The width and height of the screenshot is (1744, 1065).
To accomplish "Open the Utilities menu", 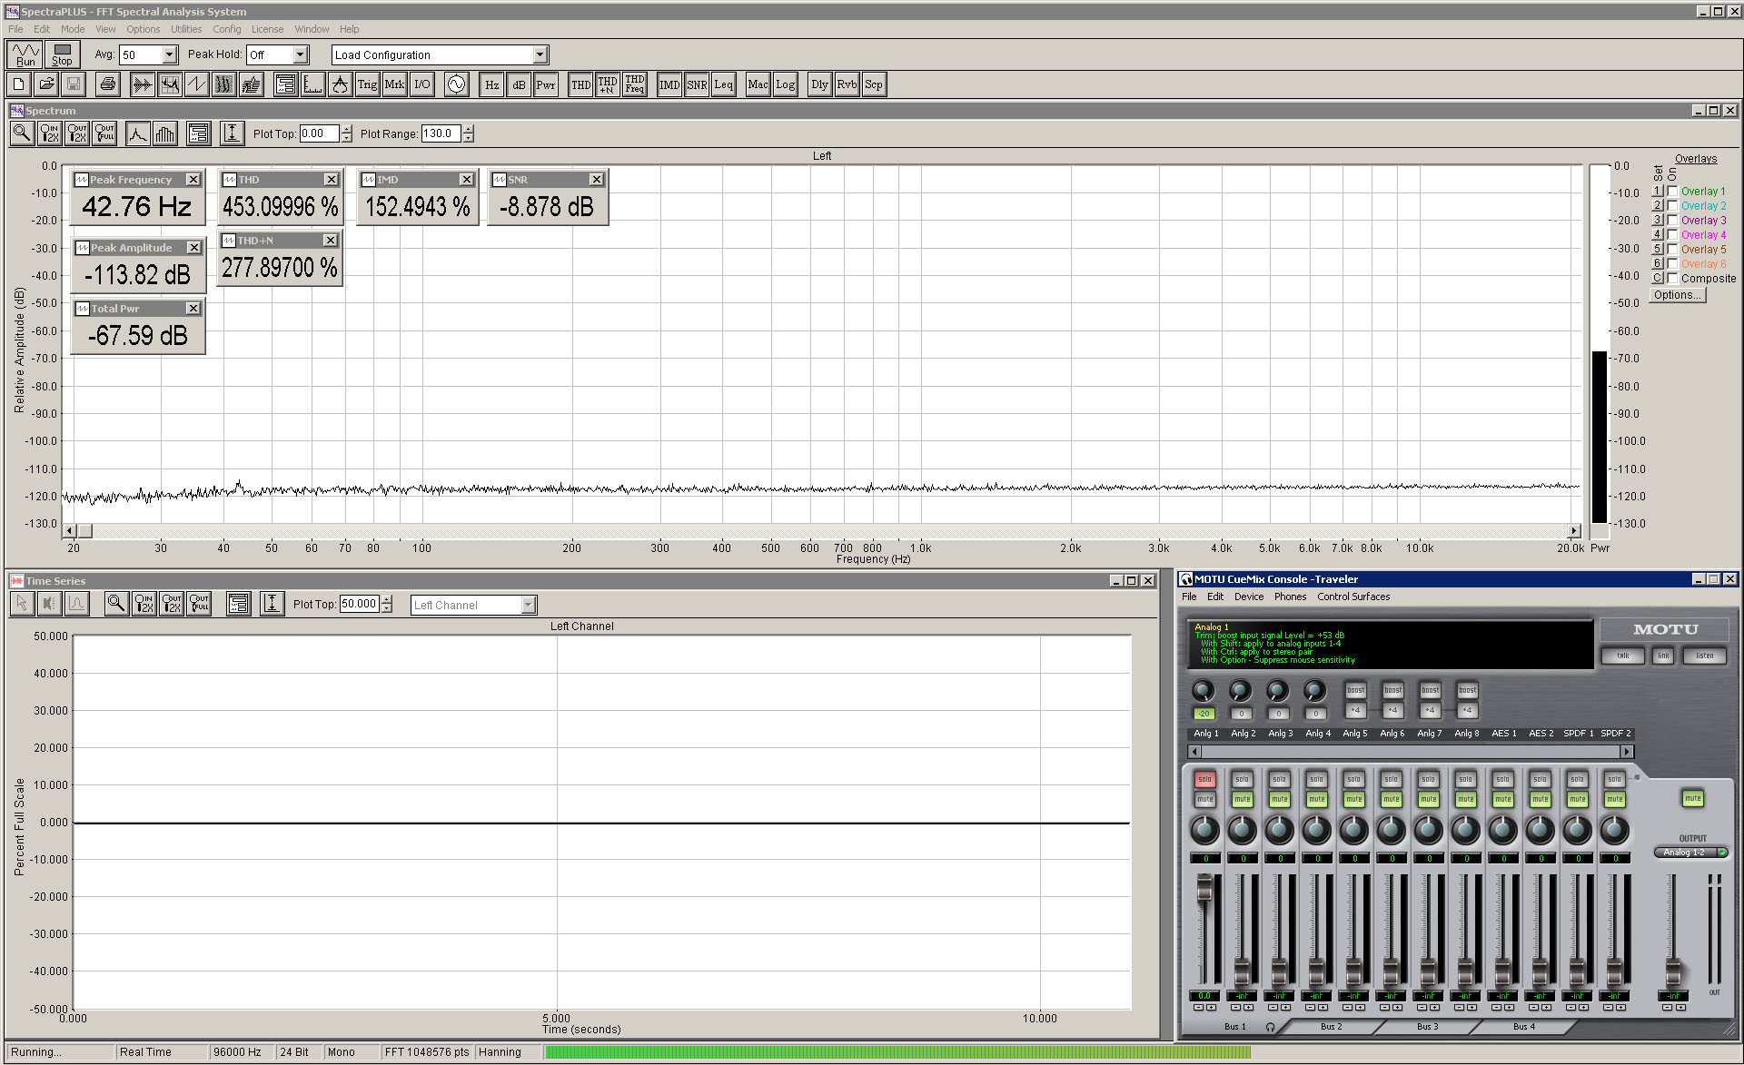I will [186, 29].
